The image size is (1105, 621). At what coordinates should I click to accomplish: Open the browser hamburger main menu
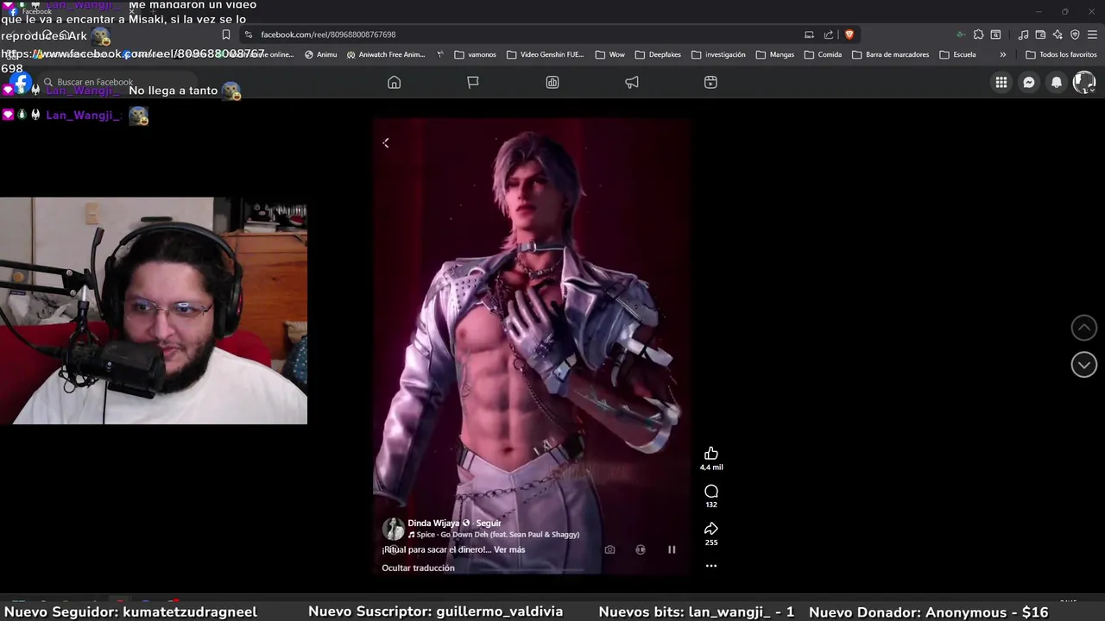pos(1093,34)
